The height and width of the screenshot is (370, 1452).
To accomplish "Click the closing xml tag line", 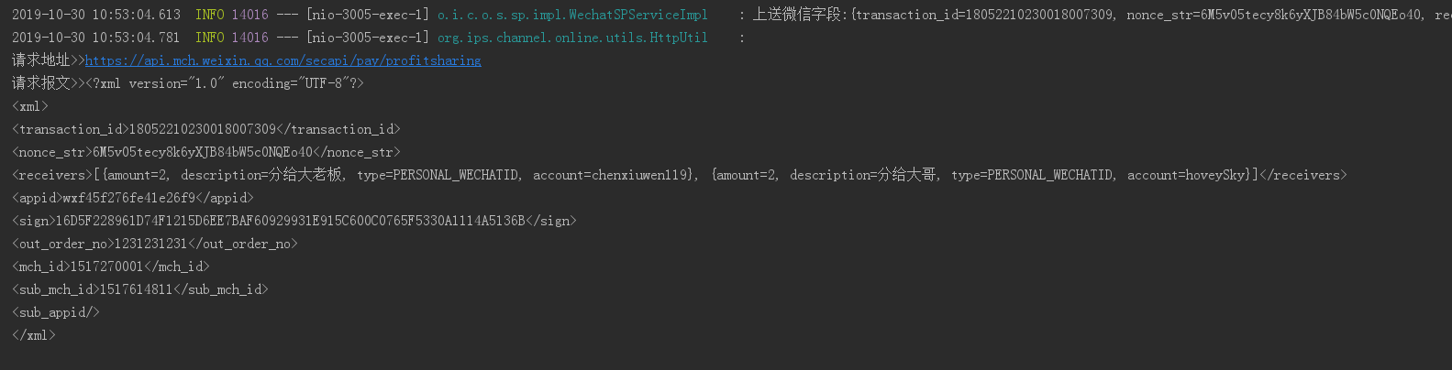I will tap(34, 335).
